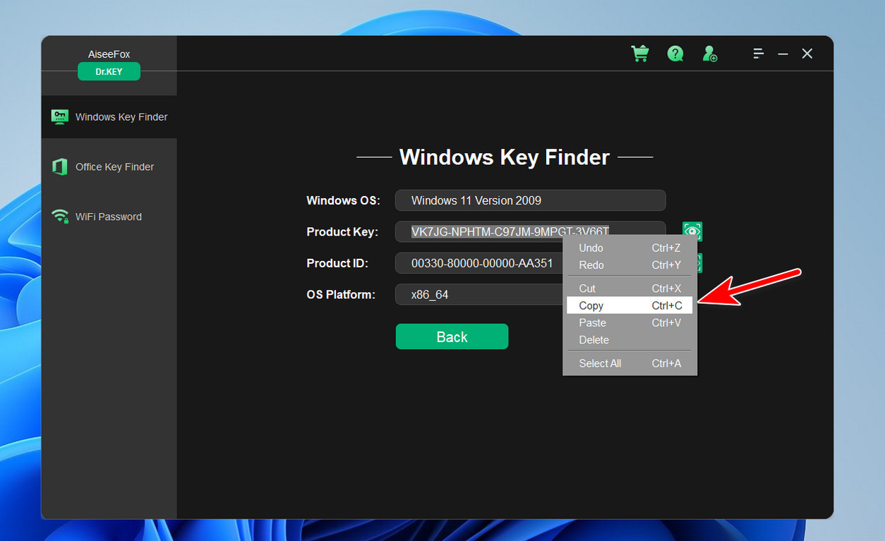Image resolution: width=885 pixels, height=541 pixels.
Task: Click the WiFi Password signal icon
Action: (60, 217)
